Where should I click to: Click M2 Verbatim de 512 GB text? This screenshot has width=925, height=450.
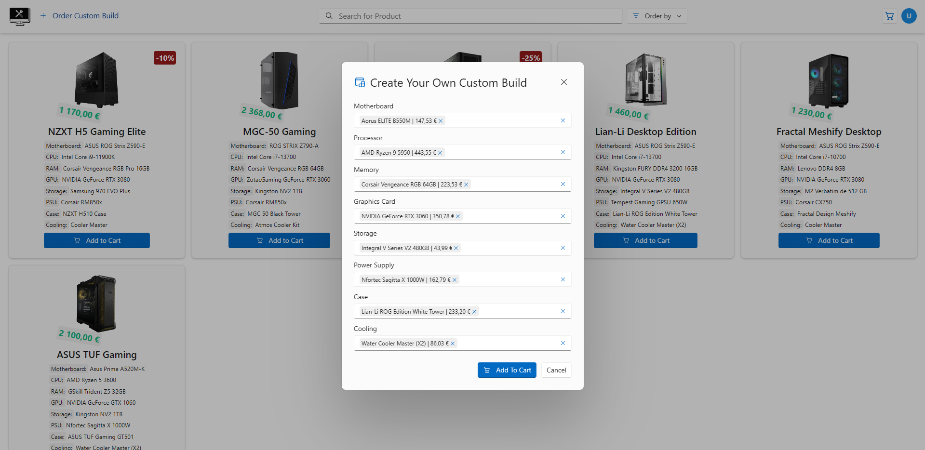(x=836, y=191)
